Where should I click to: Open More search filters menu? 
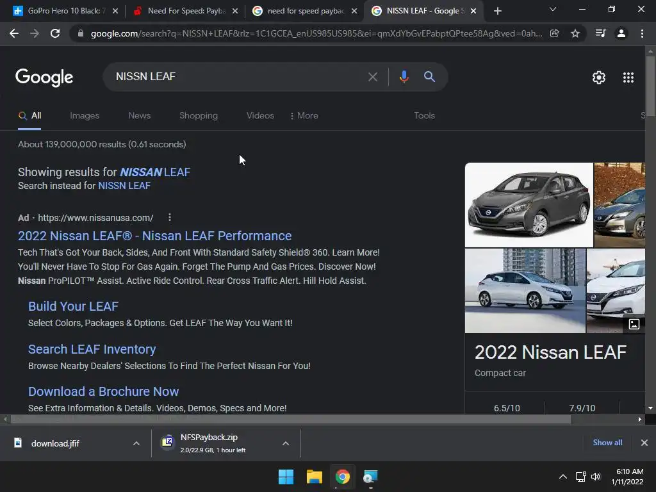(x=304, y=115)
